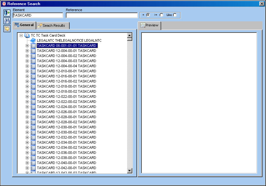
Task: Click the card icon beside TASKCARD 12-004-00-01
Action: click(33, 51)
